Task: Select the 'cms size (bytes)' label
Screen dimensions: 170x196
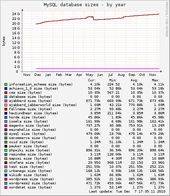Action: [25, 93]
